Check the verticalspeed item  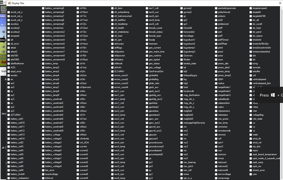251,80
